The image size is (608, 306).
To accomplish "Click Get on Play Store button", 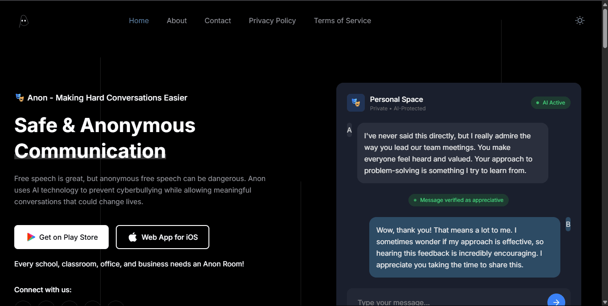I will pyautogui.click(x=61, y=237).
